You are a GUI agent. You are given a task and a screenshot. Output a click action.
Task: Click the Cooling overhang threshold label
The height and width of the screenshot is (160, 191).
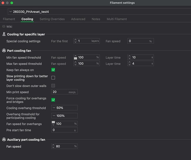pos(26,108)
